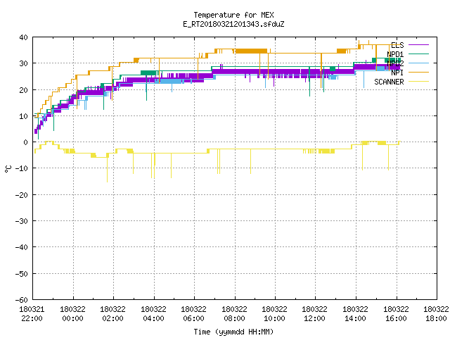Select the NPI legend label
The width and height of the screenshot is (450, 338).
click(x=397, y=73)
